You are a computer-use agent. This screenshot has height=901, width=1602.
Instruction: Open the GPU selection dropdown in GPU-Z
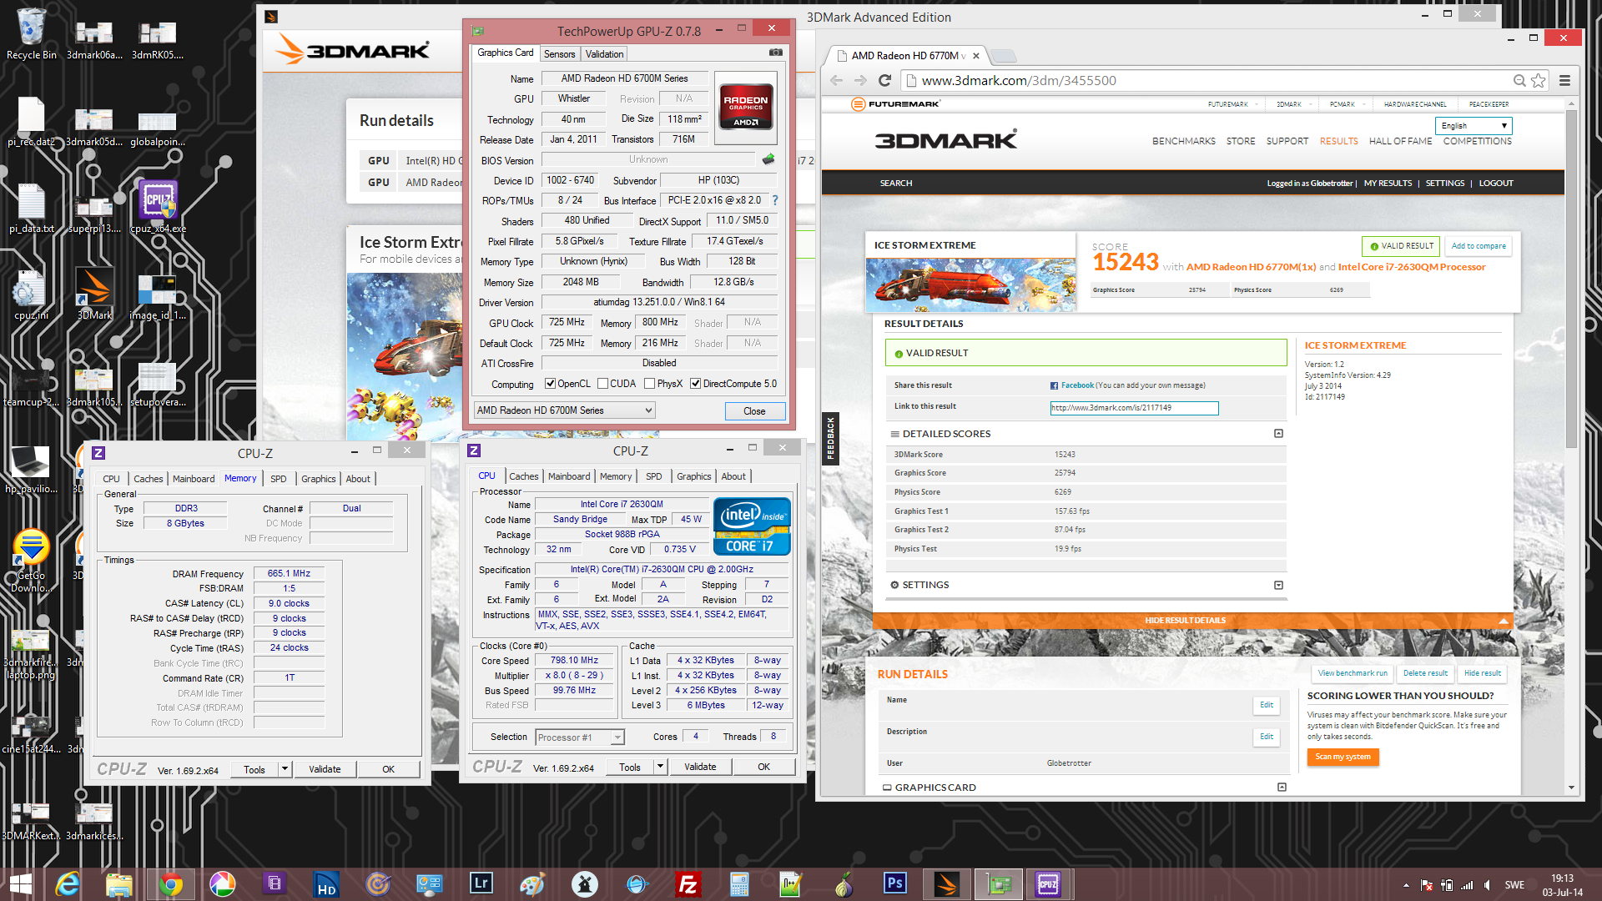[x=564, y=410]
